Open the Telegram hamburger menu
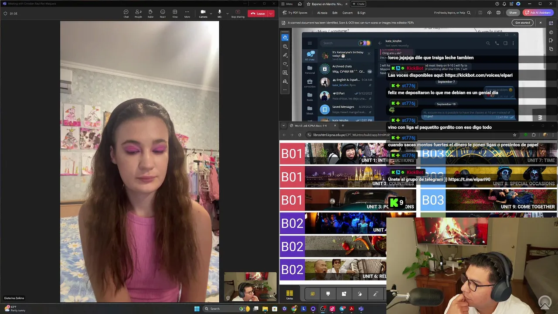 pyautogui.click(x=310, y=43)
